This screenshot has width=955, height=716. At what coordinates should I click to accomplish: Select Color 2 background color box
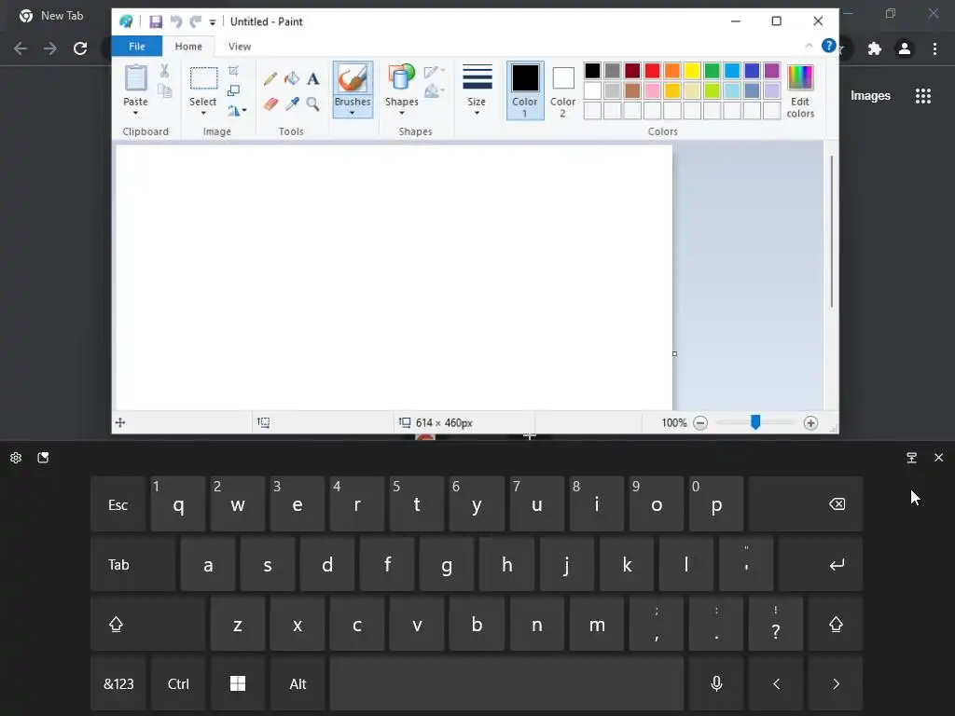coord(562,90)
